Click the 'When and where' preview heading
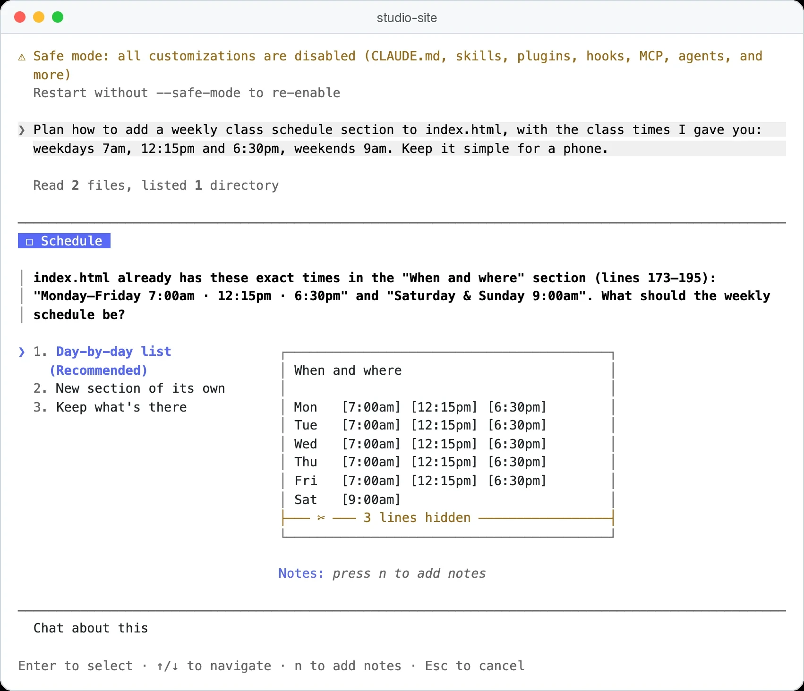804x691 pixels. (x=348, y=371)
